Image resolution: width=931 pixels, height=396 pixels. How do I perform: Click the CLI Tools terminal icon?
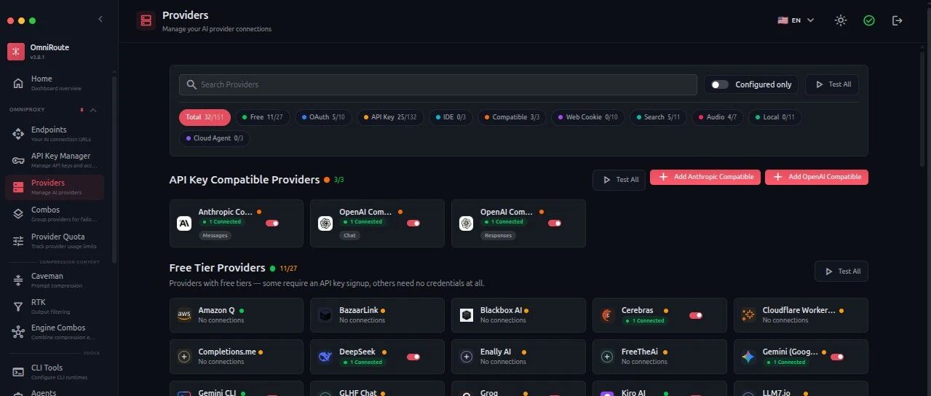tap(18, 371)
